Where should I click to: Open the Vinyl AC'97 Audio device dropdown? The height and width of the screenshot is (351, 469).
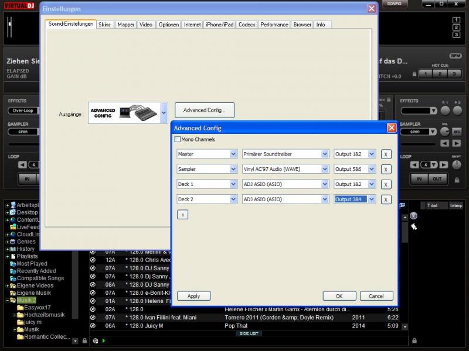point(325,169)
